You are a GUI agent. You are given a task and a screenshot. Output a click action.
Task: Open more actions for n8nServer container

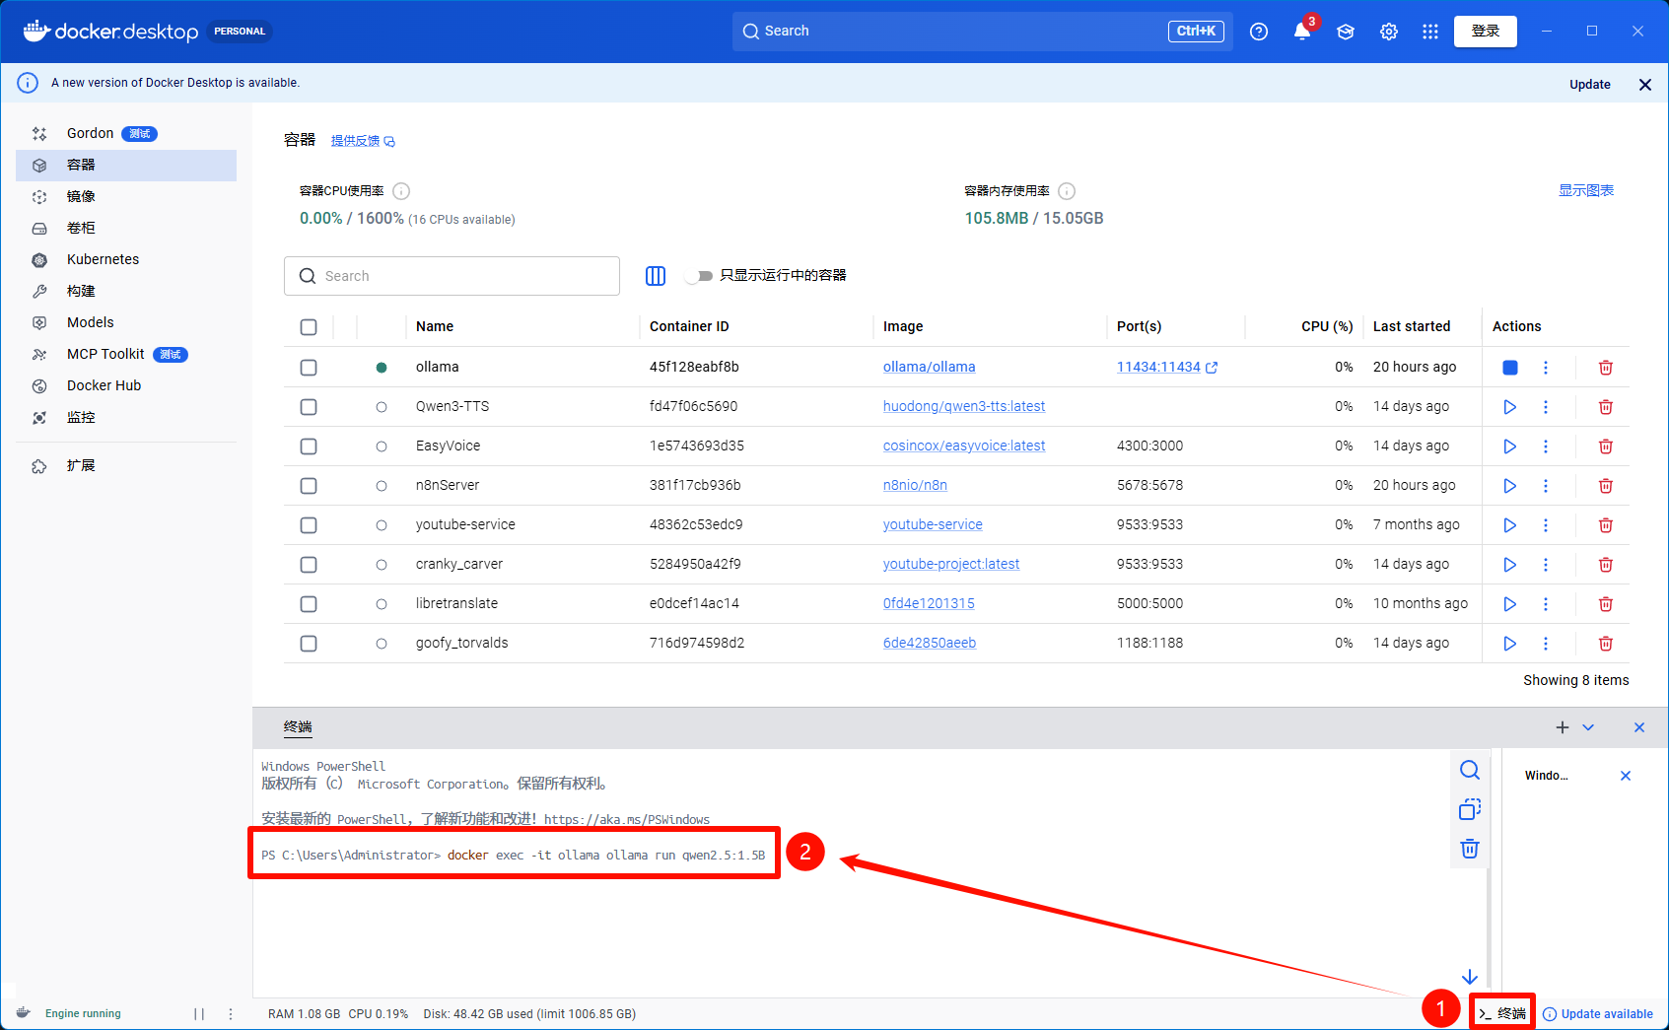1546,486
